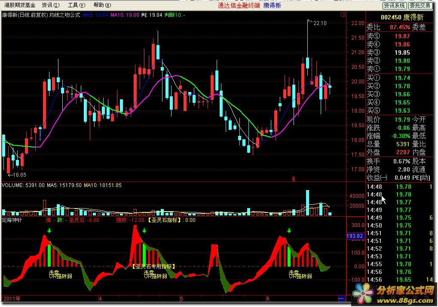Select the 14:50 19.75 tick row
Image resolution: width=438 pixels, height=307 pixels.
(x=399, y=225)
